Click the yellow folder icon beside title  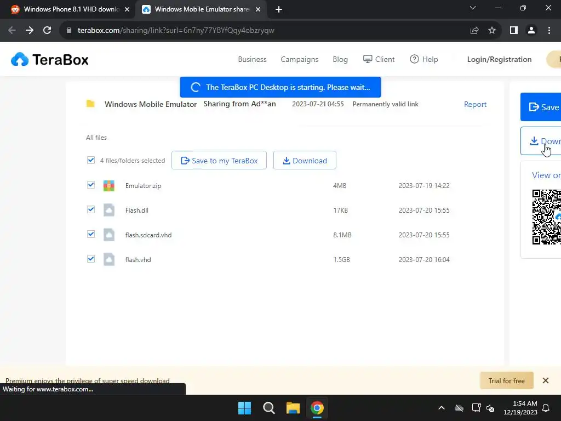(90, 104)
